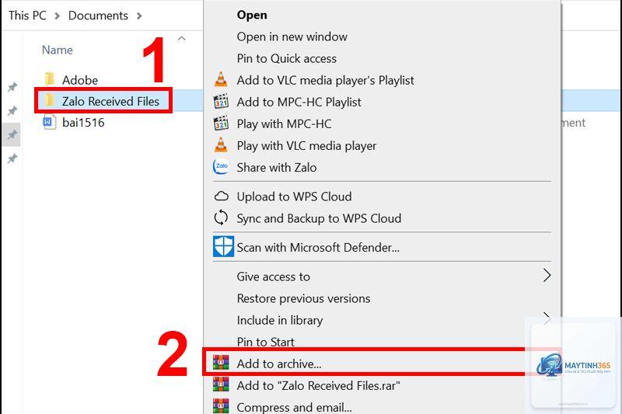Click the WinRAR icon beside Compress and email...
The image size is (622, 414).
pos(221,405)
